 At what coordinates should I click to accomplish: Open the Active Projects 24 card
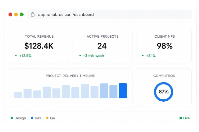coord(102,46)
